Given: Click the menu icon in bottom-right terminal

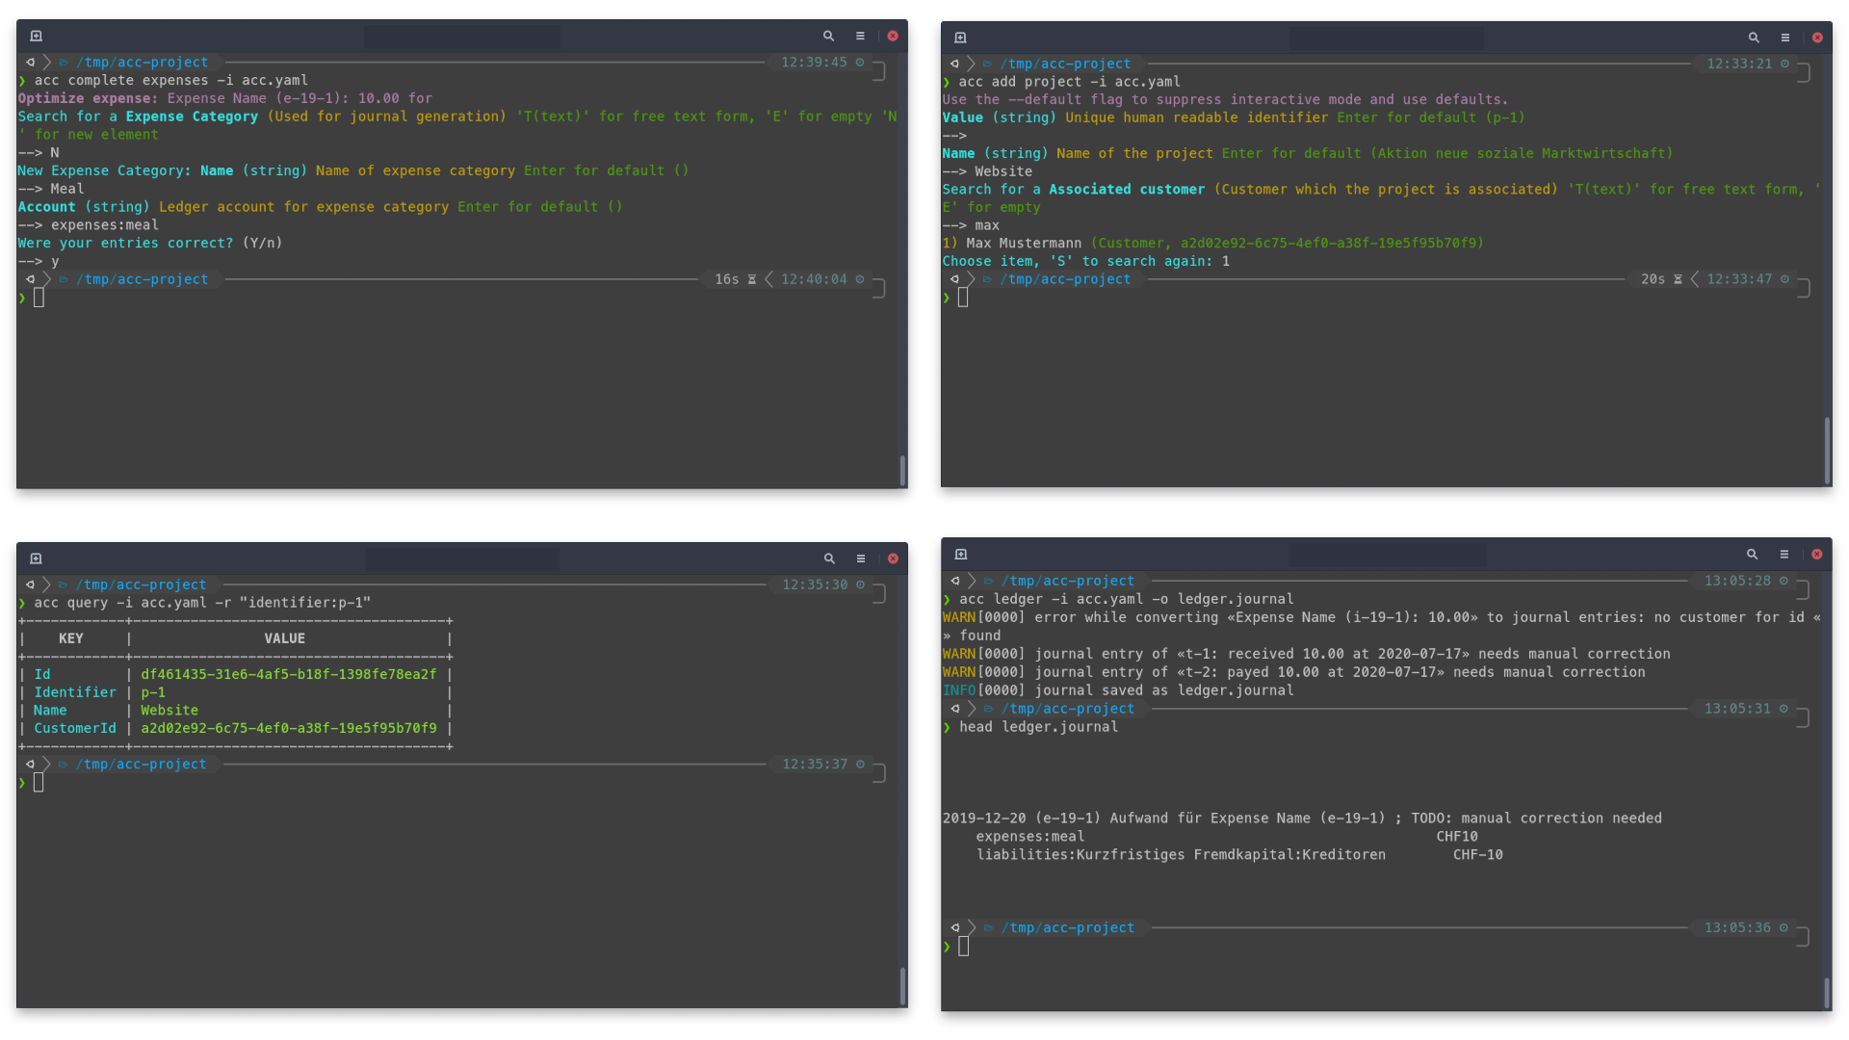Looking at the screenshot, I should [1785, 554].
